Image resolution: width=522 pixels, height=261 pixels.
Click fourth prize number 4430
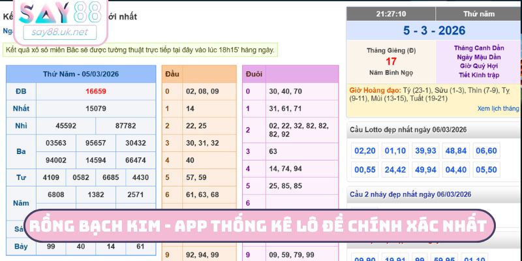click(x=140, y=177)
